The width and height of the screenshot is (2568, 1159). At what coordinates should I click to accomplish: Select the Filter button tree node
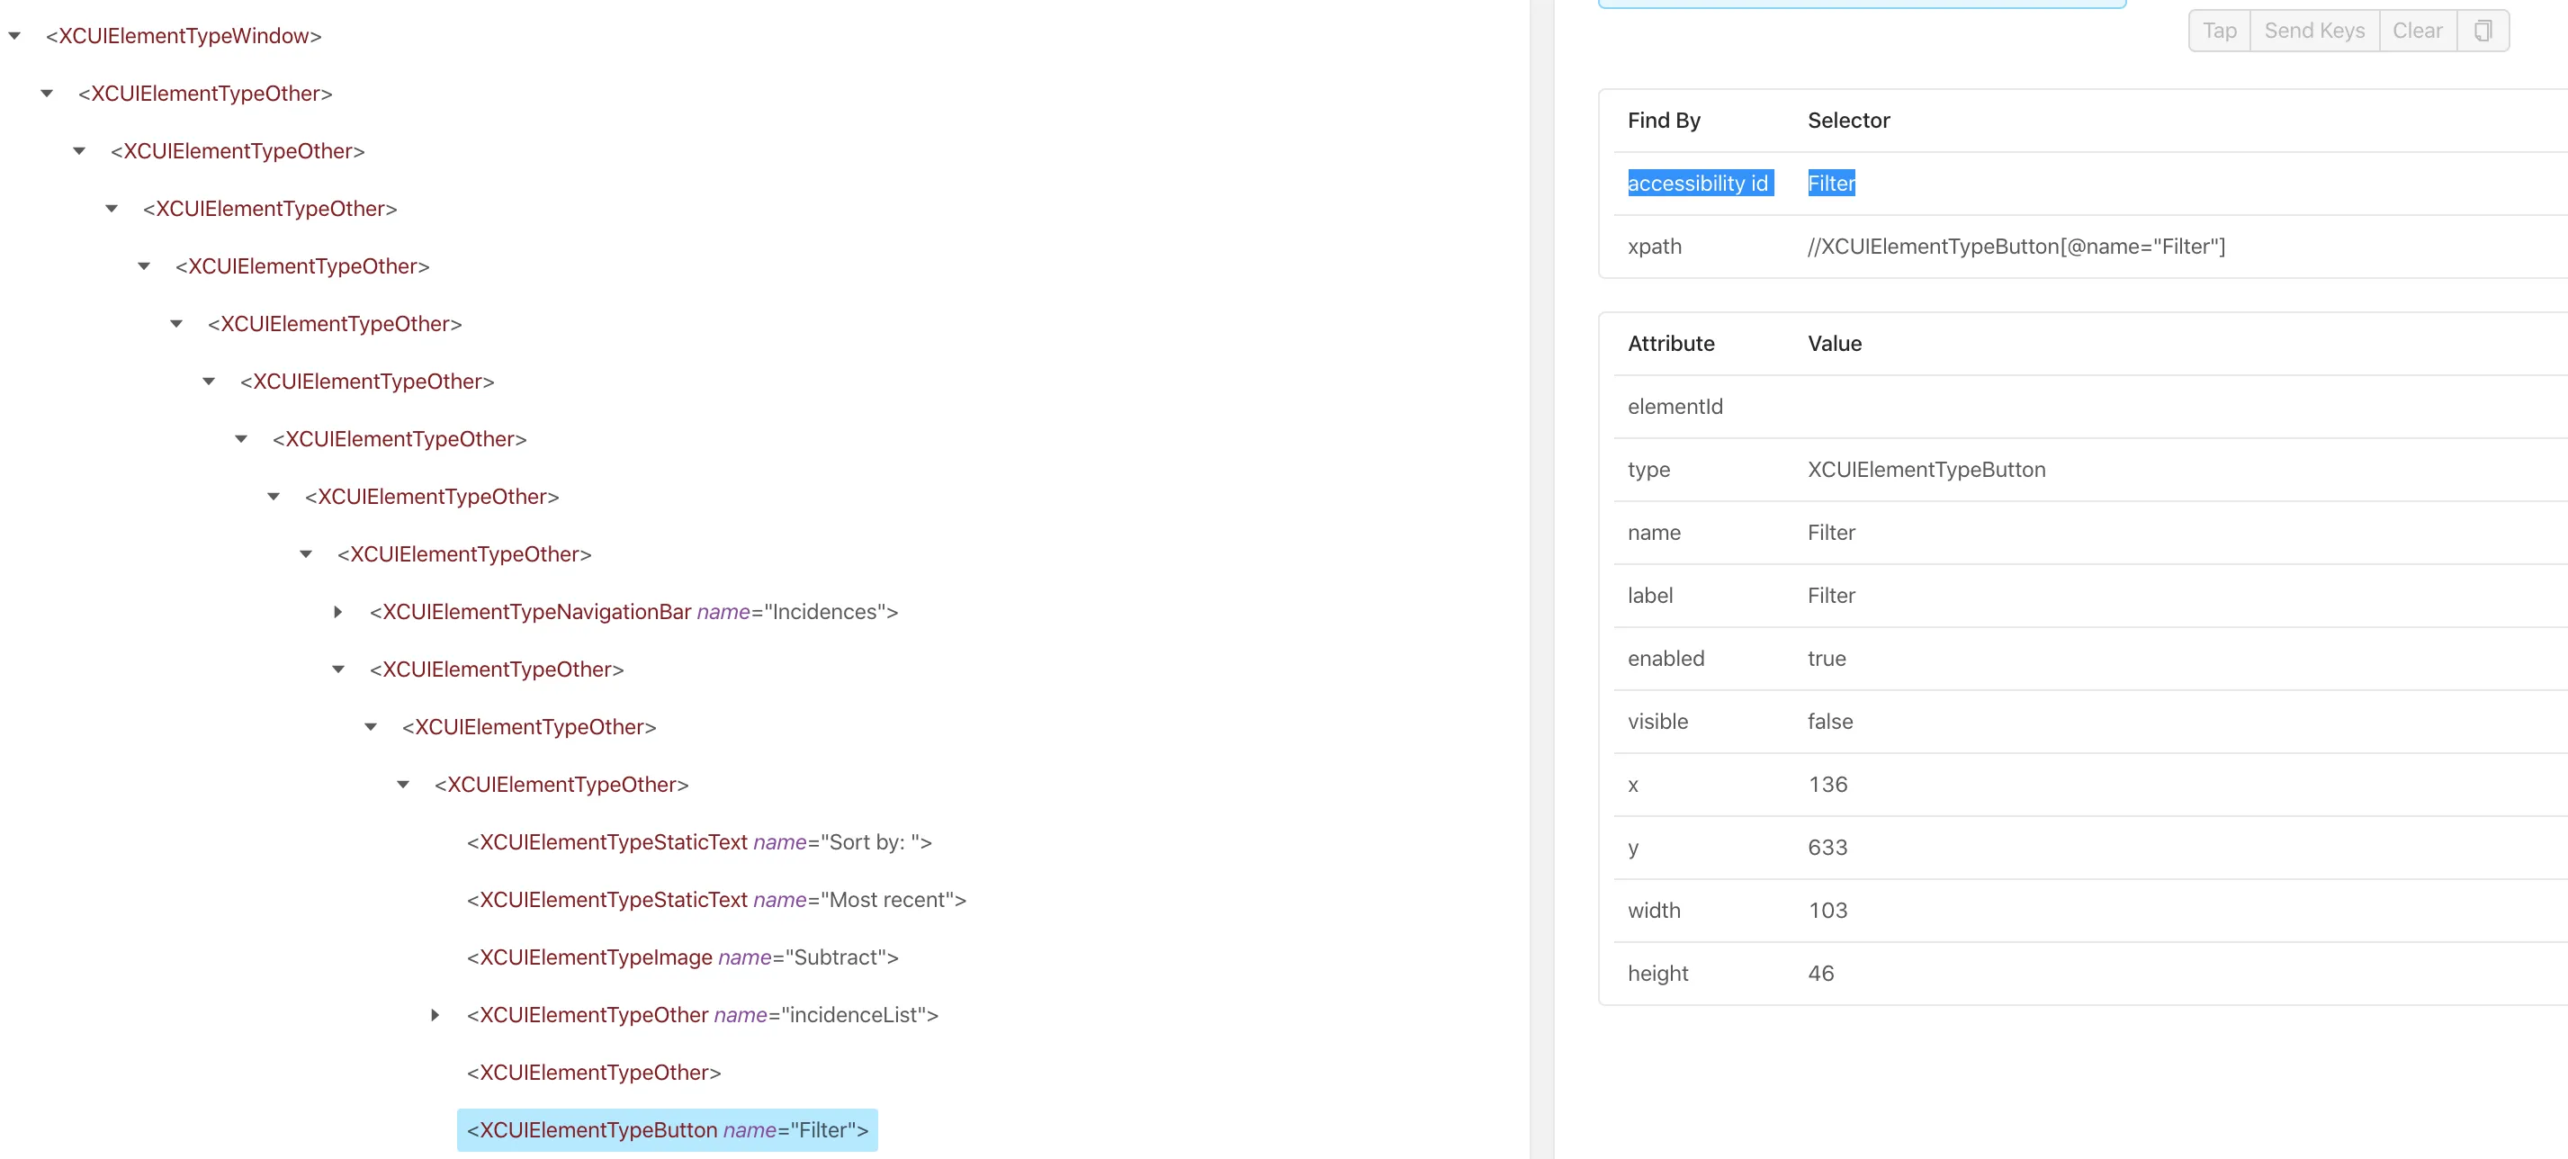pyautogui.click(x=667, y=1130)
